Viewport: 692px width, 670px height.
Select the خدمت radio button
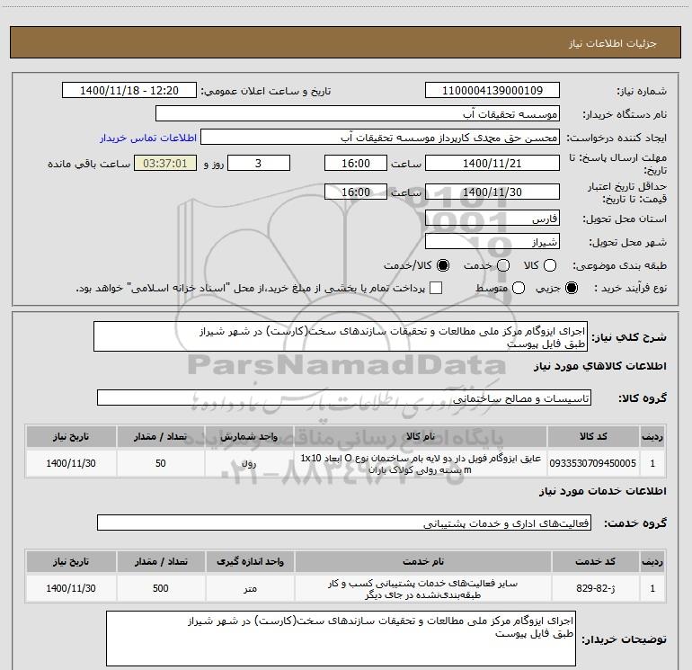point(503,265)
